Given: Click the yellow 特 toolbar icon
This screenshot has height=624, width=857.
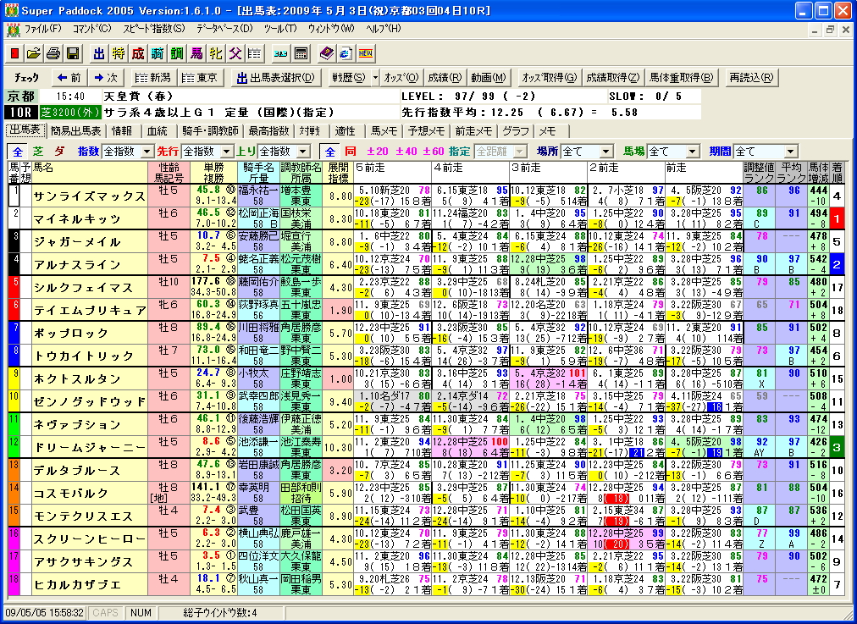Looking at the screenshot, I should [x=119, y=53].
